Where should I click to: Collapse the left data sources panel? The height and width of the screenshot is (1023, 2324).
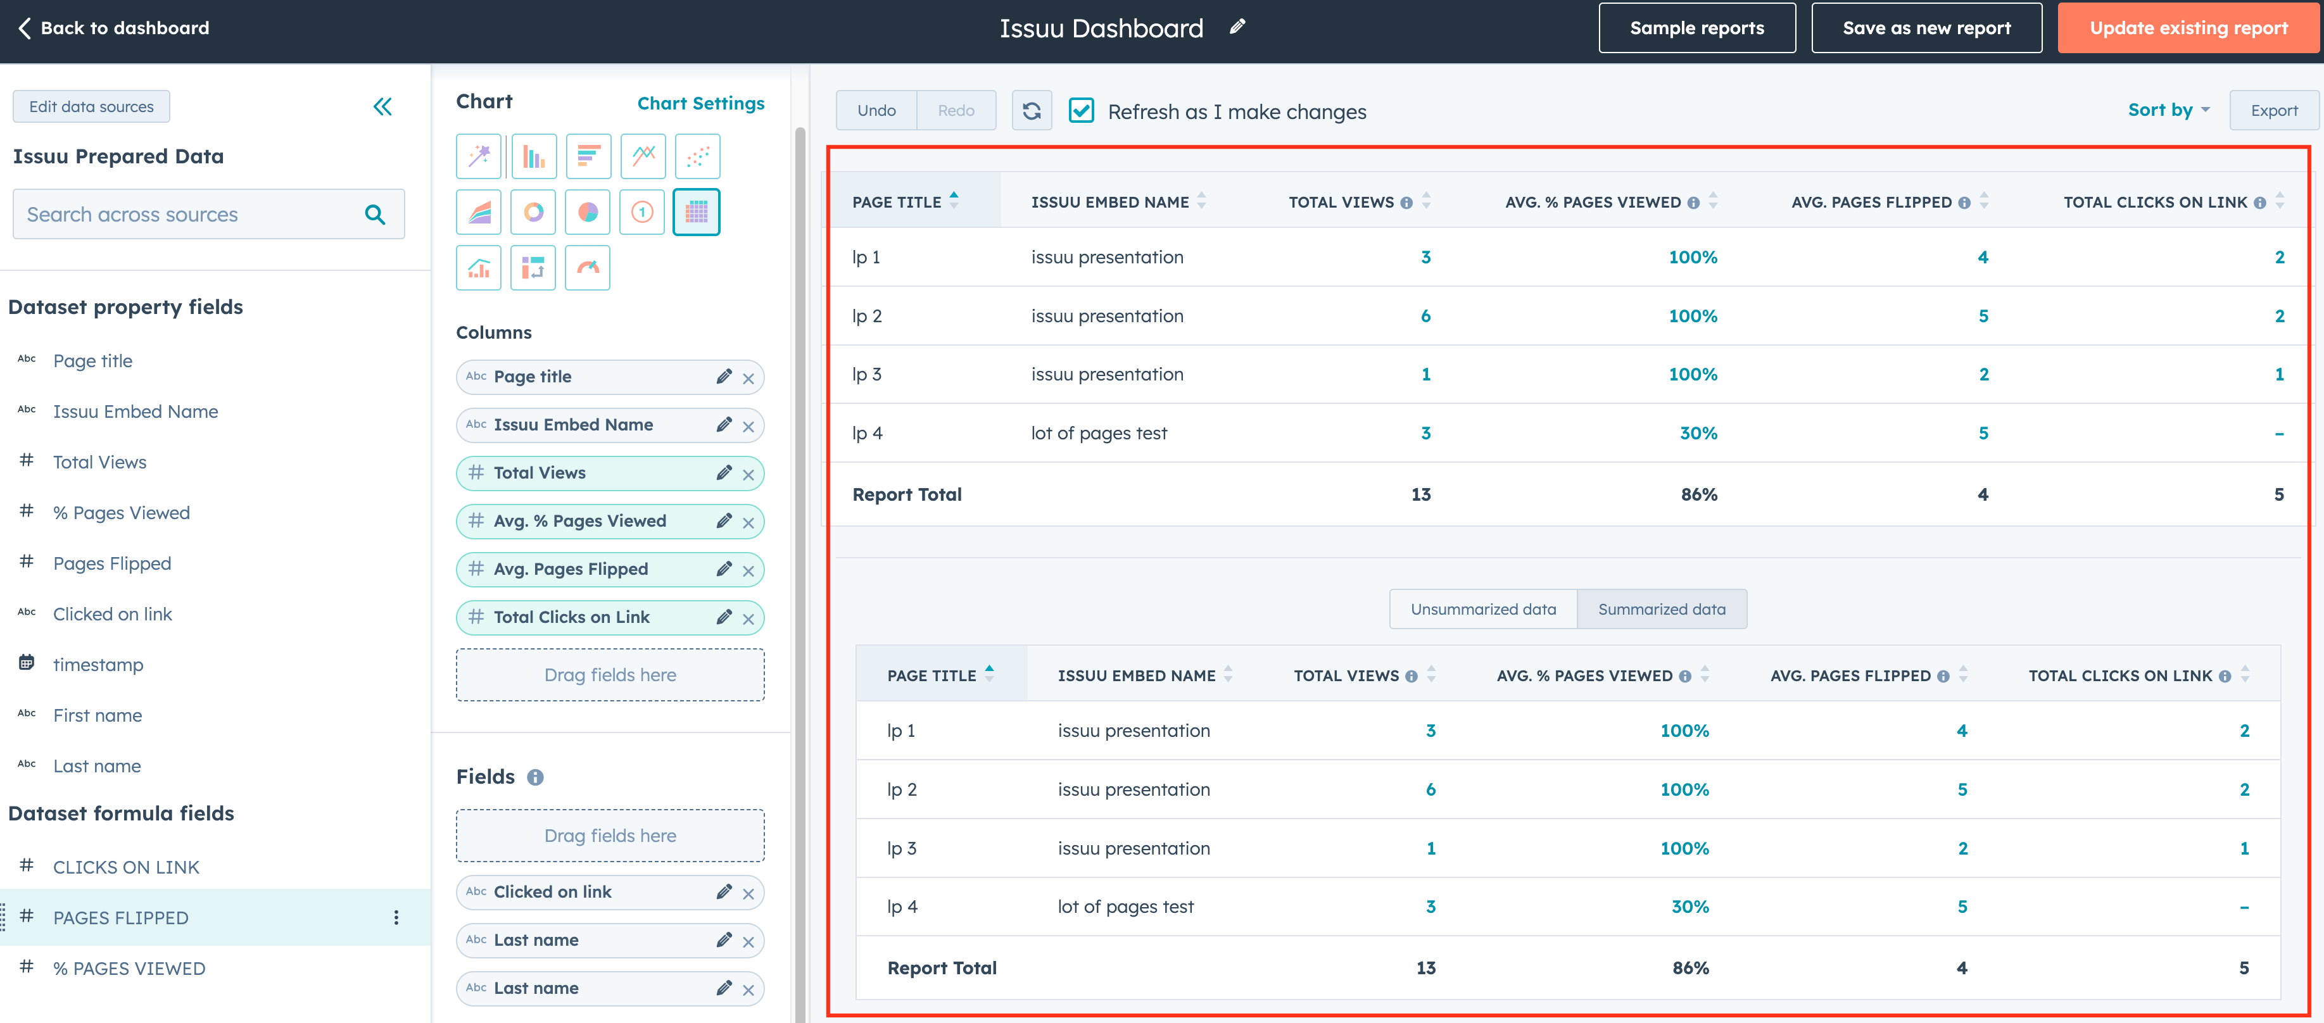click(382, 108)
